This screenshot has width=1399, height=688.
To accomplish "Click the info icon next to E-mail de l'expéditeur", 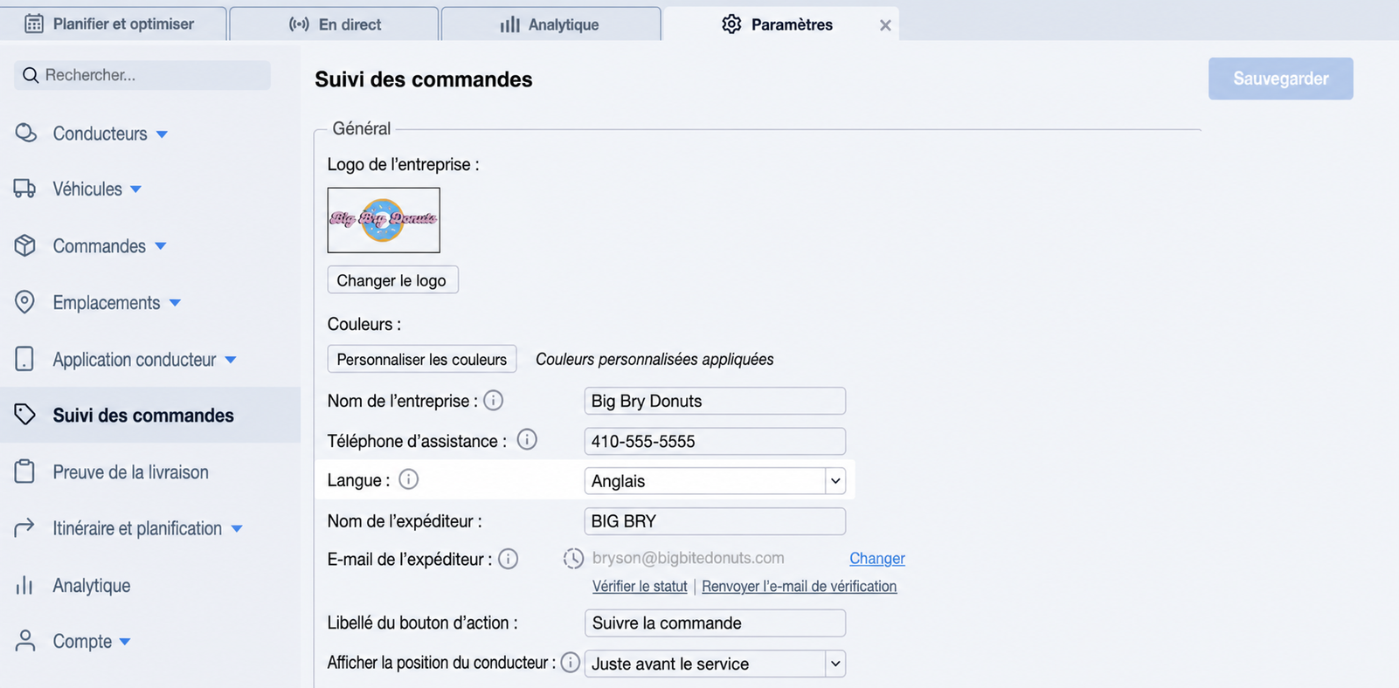I will tap(509, 559).
